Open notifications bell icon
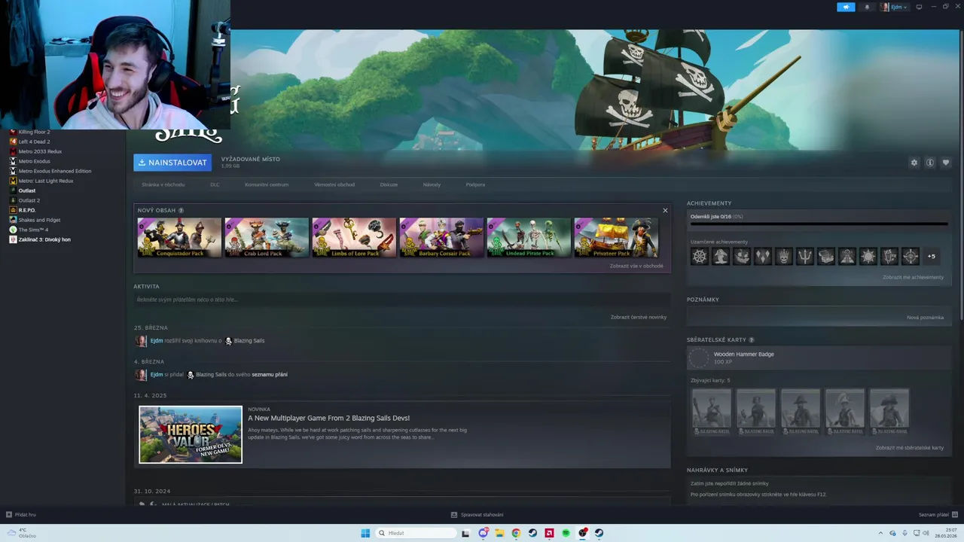 (x=866, y=7)
